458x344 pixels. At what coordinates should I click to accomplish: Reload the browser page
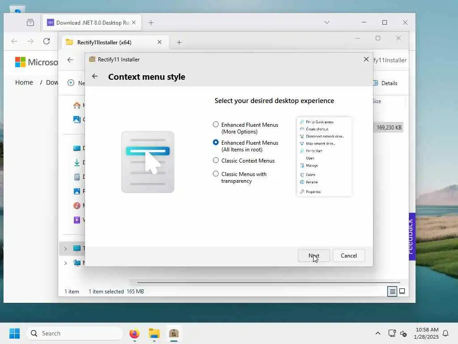tap(47, 41)
